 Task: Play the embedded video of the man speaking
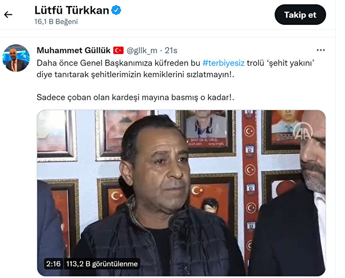(181, 193)
